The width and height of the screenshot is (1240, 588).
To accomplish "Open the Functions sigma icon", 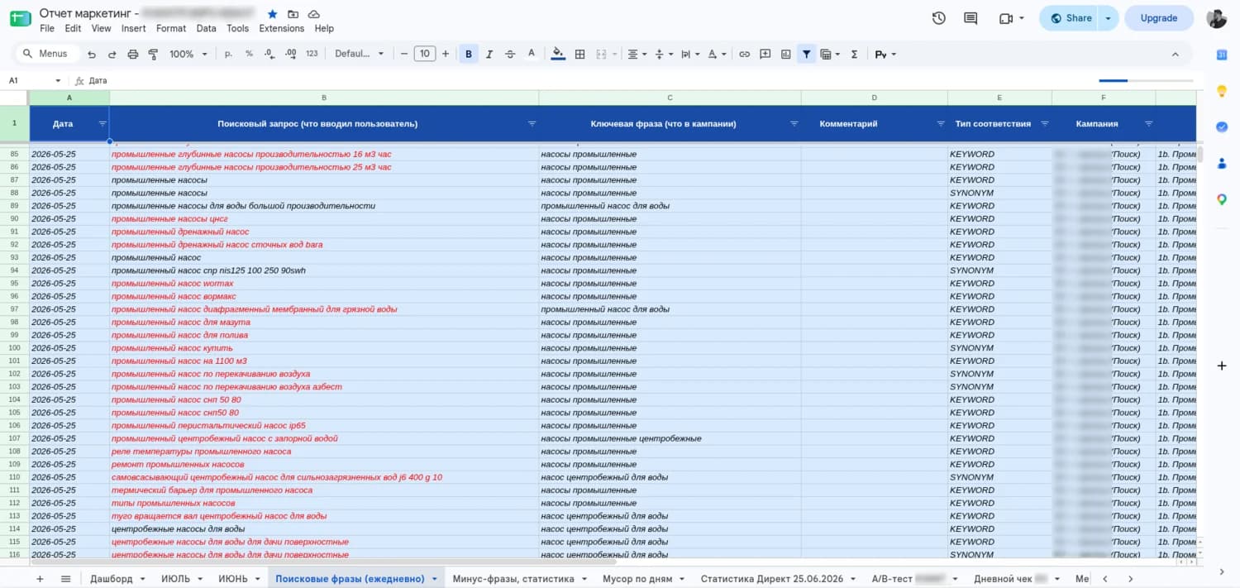I will [854, 54].
